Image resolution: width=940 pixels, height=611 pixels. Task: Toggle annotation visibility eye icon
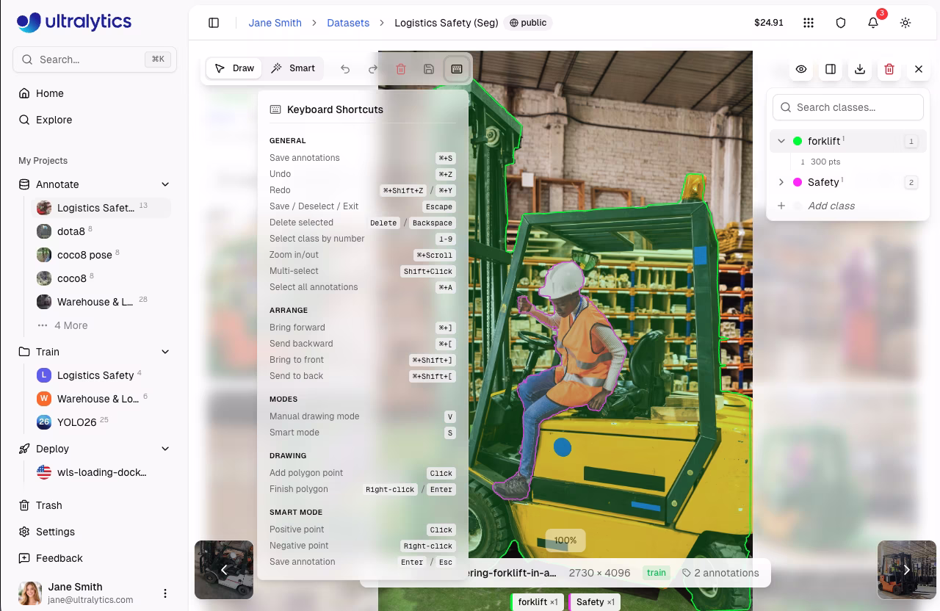[801, 69]
